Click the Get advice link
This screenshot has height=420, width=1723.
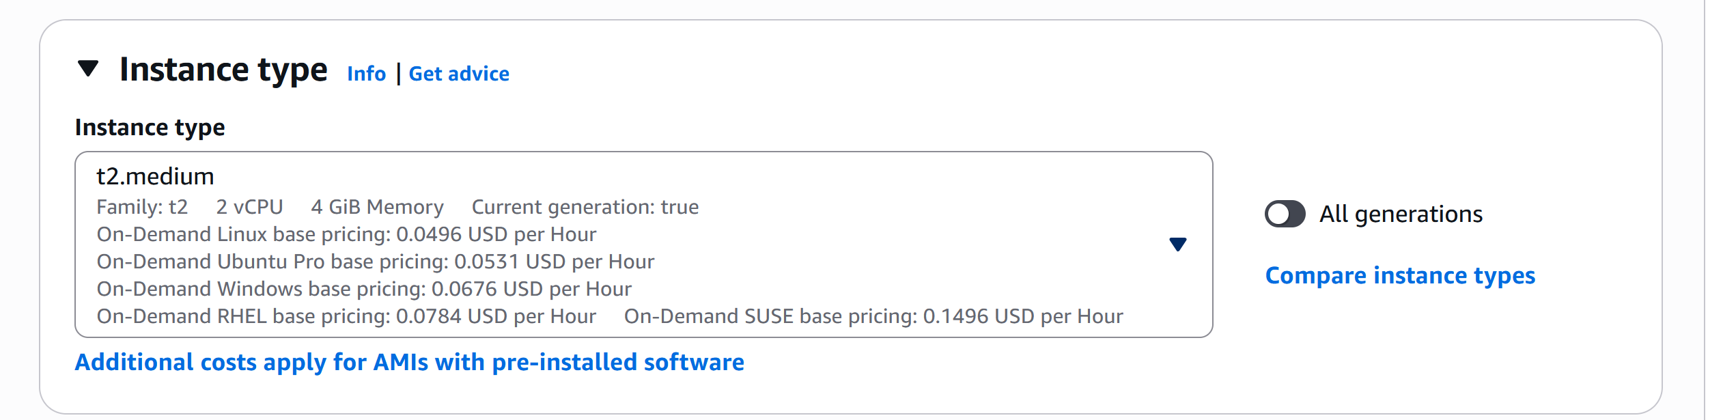pyautogui.click(x=459, y=74)
